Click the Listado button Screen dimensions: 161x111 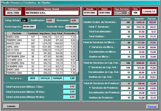tap(11, 106)
